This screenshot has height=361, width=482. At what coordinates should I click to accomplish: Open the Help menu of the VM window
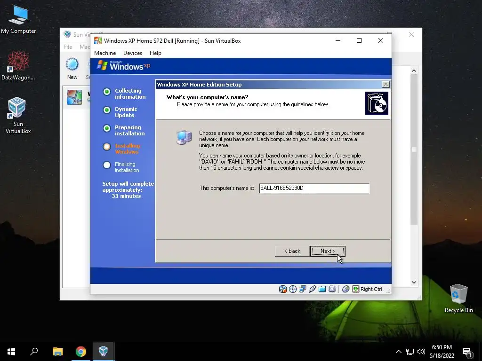pos(155,53)
